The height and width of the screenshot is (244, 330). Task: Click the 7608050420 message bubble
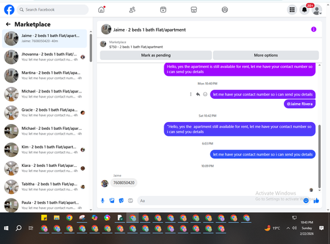pos(124,183)
